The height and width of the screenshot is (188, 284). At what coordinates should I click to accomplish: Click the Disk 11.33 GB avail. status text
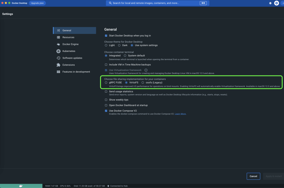pyautogui.click(x=89, y=186)
